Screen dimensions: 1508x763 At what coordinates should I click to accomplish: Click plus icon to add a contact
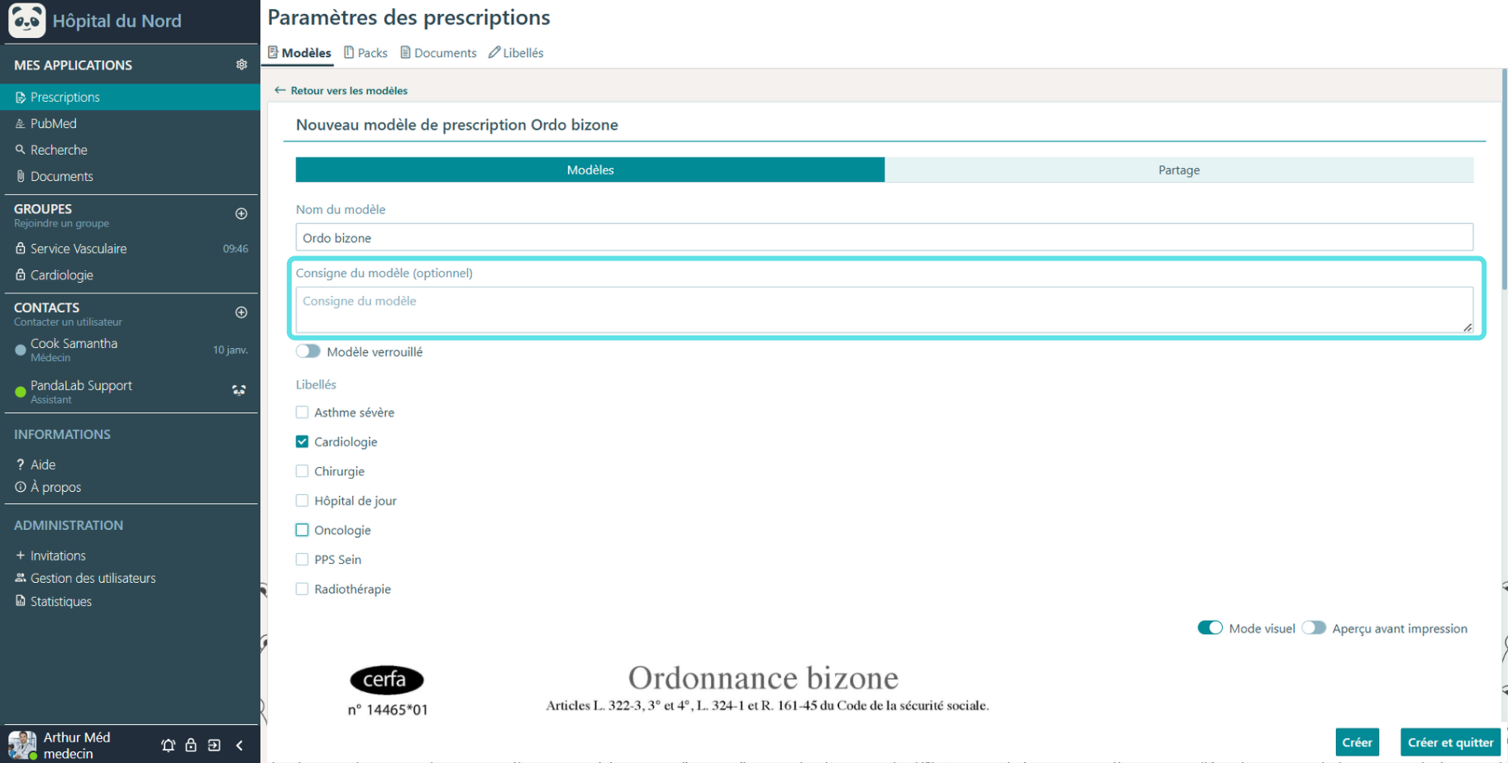tap(241, 312)
